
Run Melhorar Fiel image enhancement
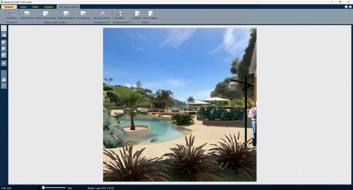[27, 15]
